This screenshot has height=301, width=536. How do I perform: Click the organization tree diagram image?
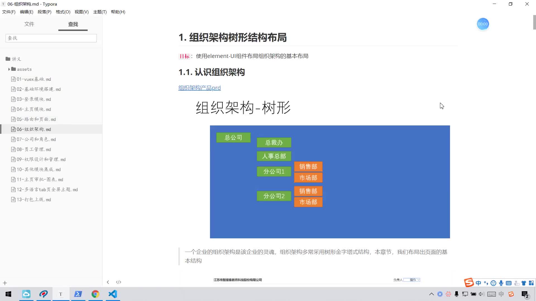pos(330,182)
